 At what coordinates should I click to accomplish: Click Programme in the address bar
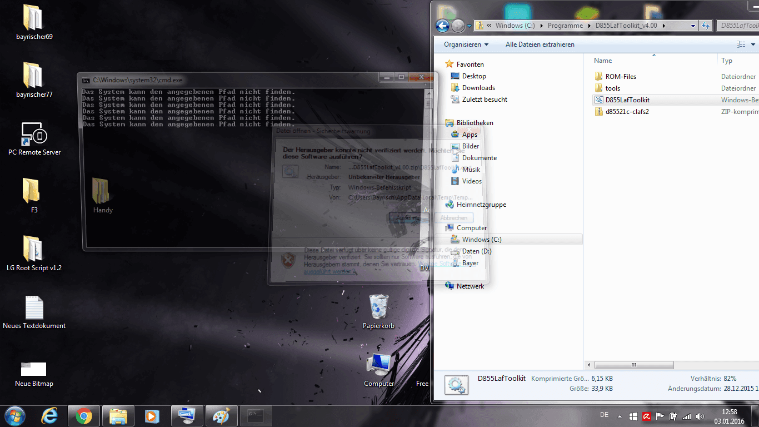pos(565,26)
